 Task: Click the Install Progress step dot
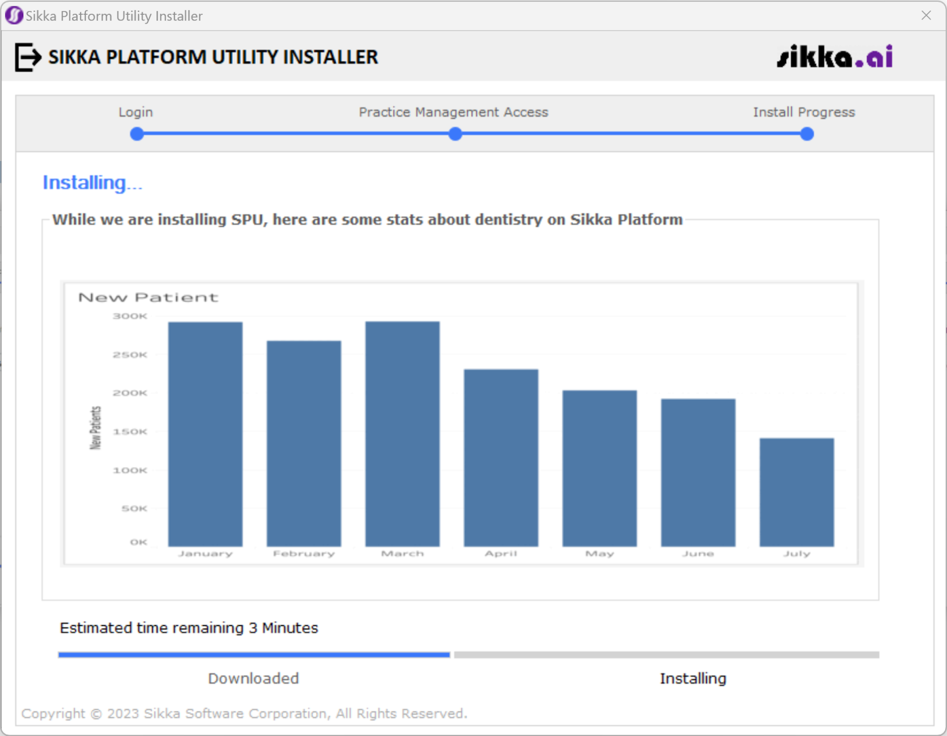tap(807, 134)
